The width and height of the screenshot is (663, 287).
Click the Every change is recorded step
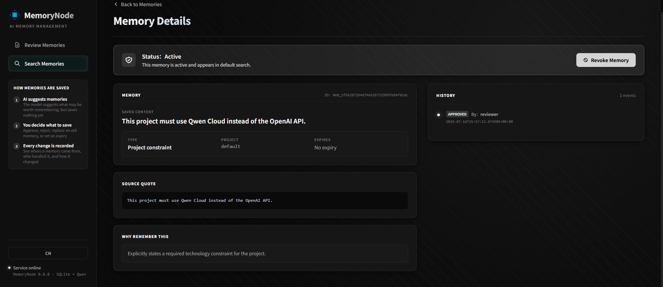pos(48,146)
